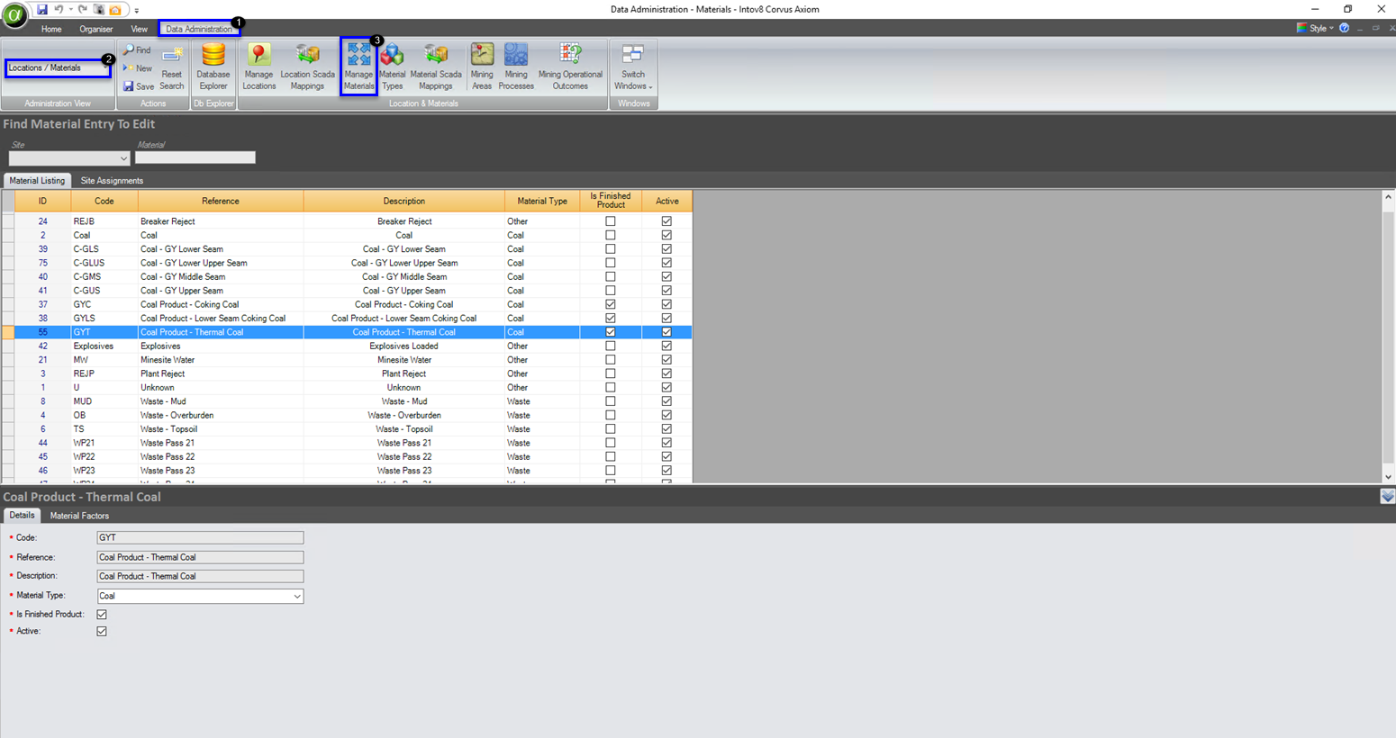Uncheck Is Finished Product in details form
The image size is (1396, 738).
[102, 615]
